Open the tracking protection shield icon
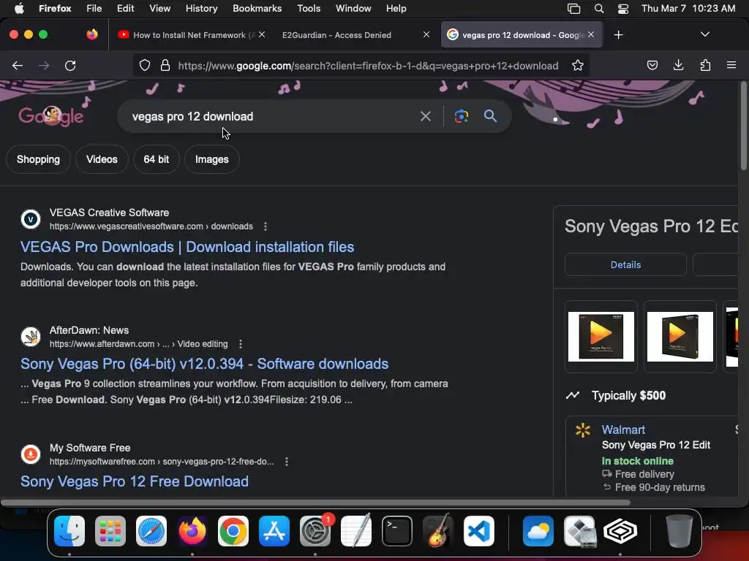The height and width of the screenshot is (561, 749). tap(145, 65)
